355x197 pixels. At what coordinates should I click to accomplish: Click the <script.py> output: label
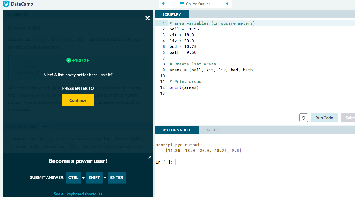[179, 145]
